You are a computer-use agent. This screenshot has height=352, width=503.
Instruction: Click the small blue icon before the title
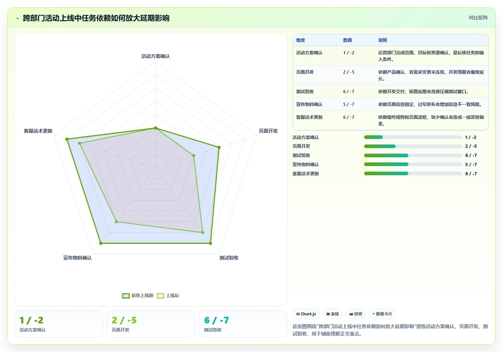tap(17, 18)
